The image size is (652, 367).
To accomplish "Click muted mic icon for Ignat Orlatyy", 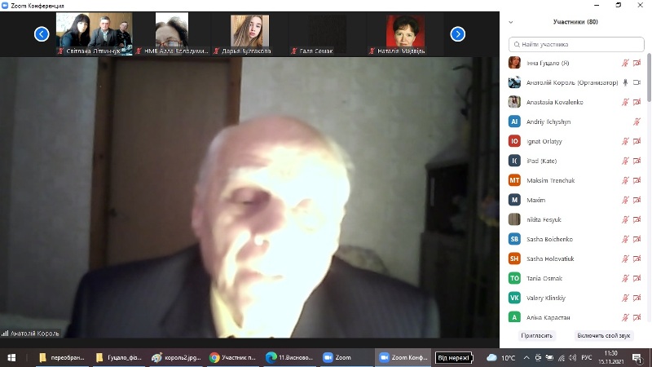I will (625, 141).
